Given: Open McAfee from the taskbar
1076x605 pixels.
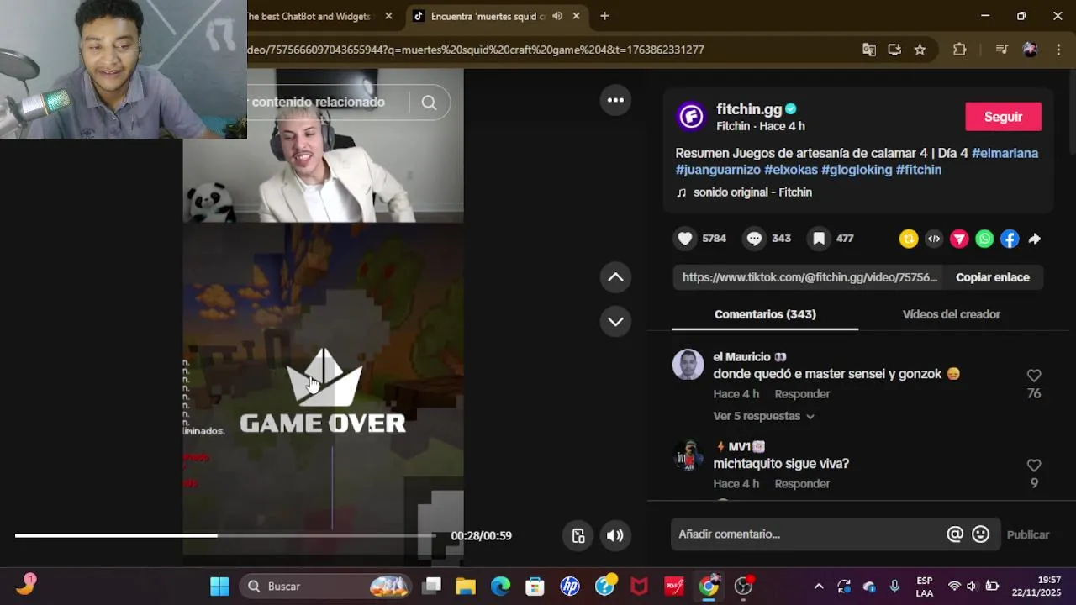Looking at the screenshot, I should click(639, 586).
